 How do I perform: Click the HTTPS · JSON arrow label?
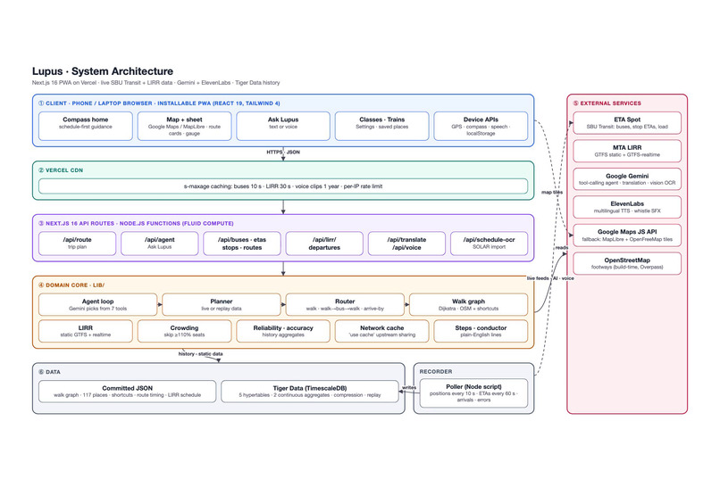[283, 152]
